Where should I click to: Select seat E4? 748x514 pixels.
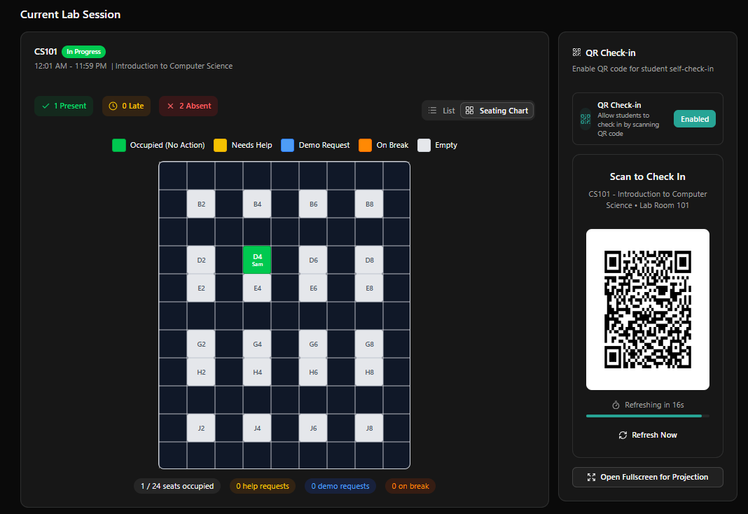click(x=257, y=288)
